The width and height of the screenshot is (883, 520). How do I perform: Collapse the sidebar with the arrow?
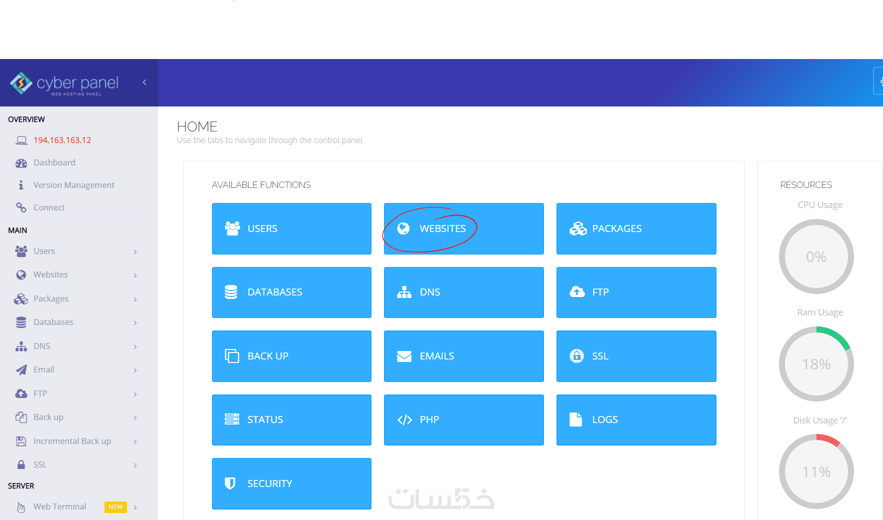point(144,82)
